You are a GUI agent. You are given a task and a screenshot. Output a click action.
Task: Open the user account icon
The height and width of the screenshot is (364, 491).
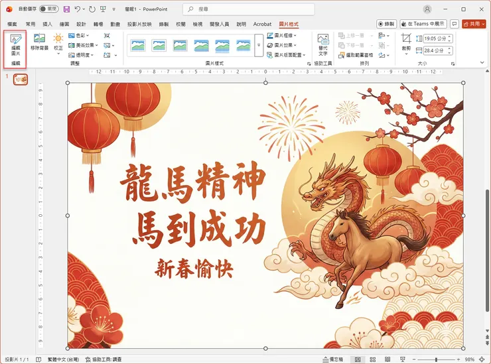427,9
